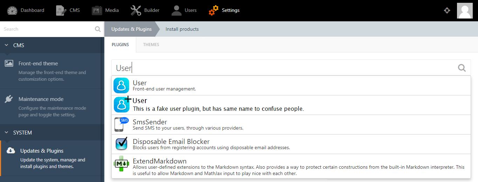
Task: Click Updates & Plugins breadcrumb link
Action: point(131,29)
